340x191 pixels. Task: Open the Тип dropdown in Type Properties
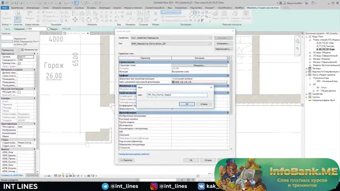pos(171,44)
